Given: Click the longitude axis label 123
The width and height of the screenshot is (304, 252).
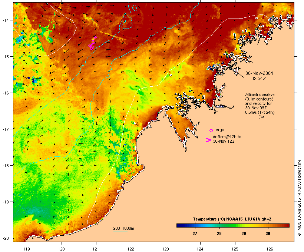Looking at the screenshot, I should [166, 249].
